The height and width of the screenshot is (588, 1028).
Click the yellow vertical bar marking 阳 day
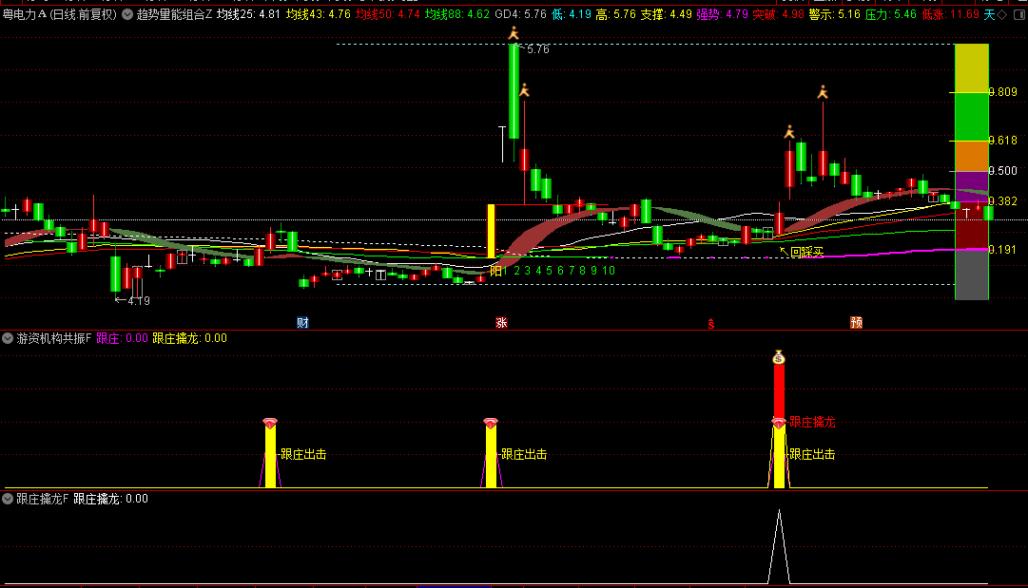coord(491,231)
